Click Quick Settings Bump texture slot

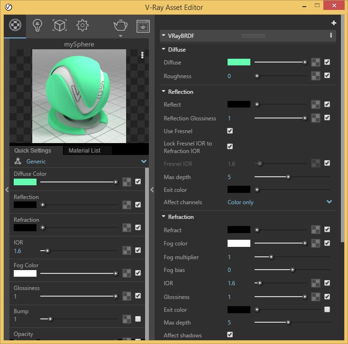(127, 319)
